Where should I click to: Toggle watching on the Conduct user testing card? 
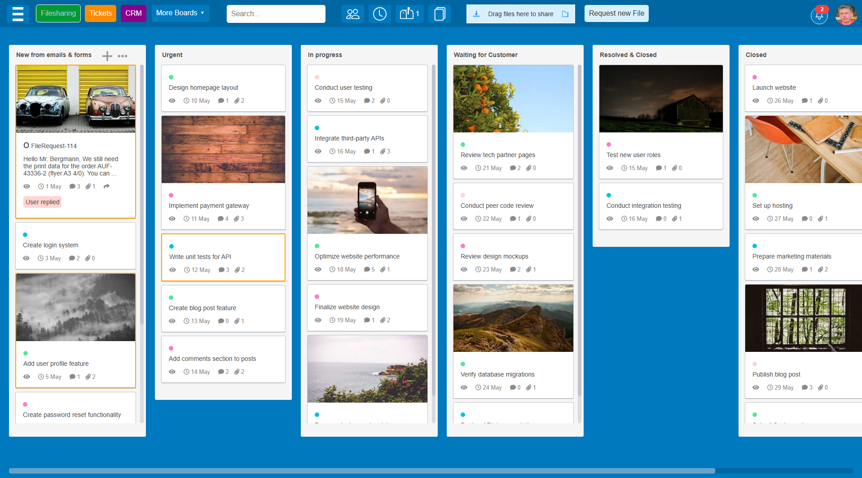pyautogui.click(x=318, y=101)
